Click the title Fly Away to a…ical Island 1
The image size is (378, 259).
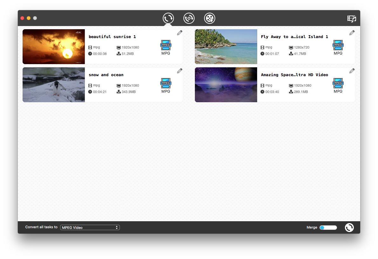[x=294, y=37]
